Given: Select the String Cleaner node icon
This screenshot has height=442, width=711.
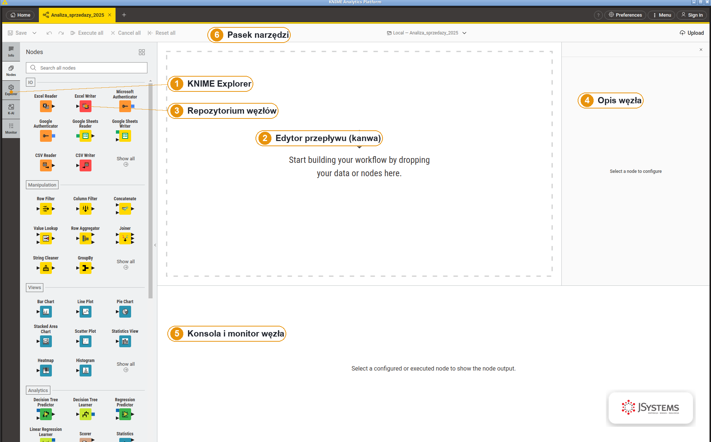Looking at the screenshot, I should tap(46, 268).
